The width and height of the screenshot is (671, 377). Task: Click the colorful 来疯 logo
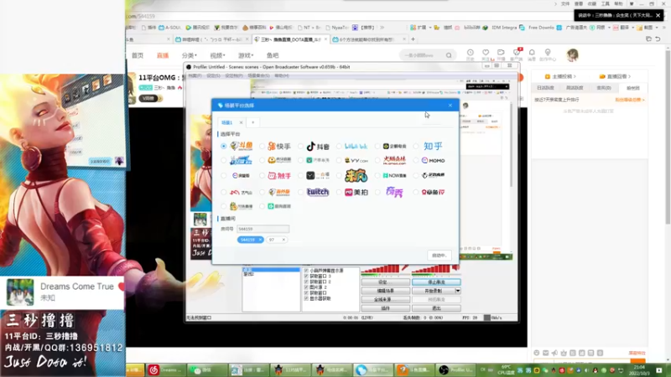click(x=356, y=175)
